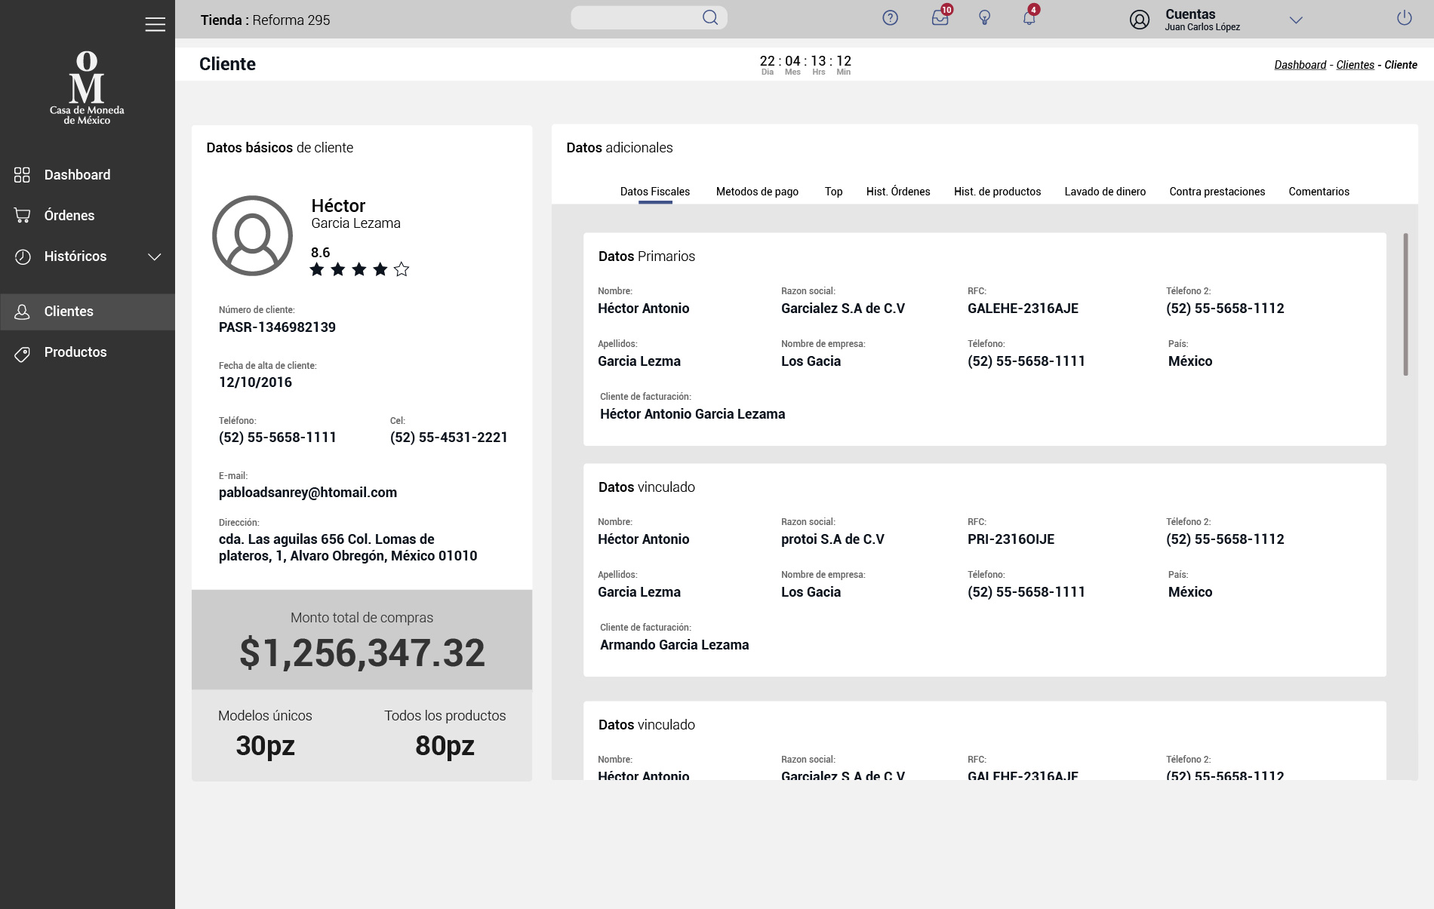This screenshot has height=909, width=1434.
Task: Click the lightbulb ideas icon
Action: point(984,17)
